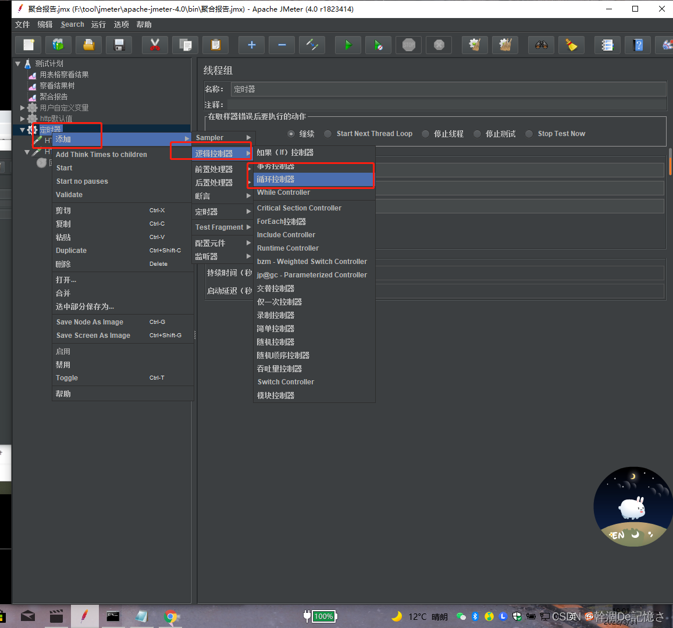673x628 pixels.
Task: Open the Search menu
Action: pos(72,24)
